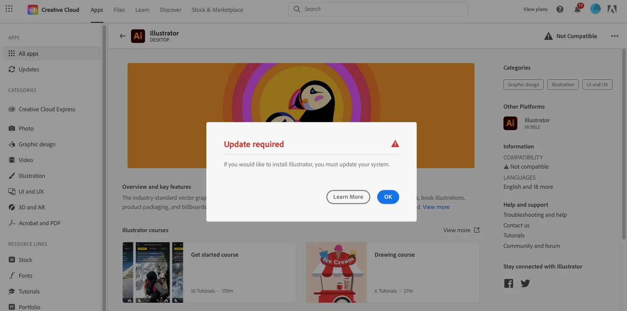Click the Adobe logo icon
Screen dimensions: 627x311
(612, 9)
